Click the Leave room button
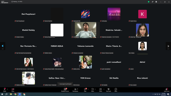This screenshot has width=171, height=96. pos(167,90)
